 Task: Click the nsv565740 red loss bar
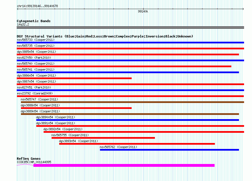point(124,66)
